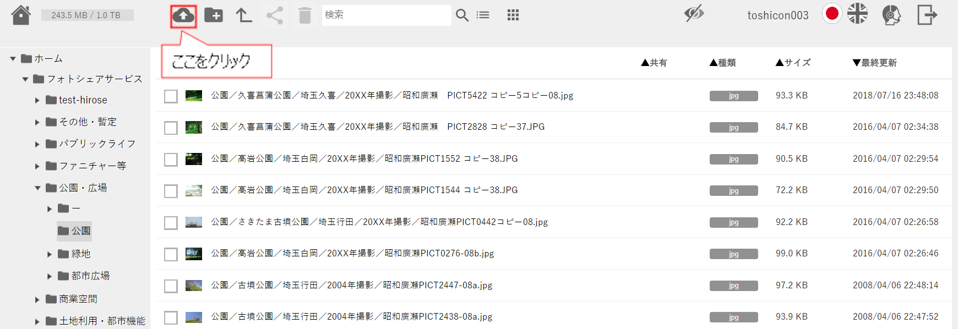Click the cloud upload icon
Viewport: 958px width, 329px height.
click(183, 15)
